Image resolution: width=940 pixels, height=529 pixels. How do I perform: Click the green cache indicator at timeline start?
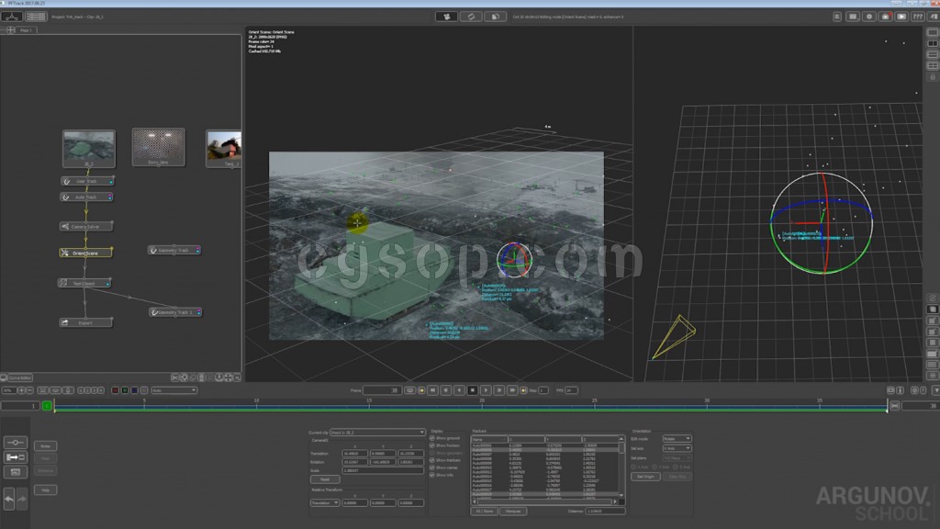tap(47, 406)
